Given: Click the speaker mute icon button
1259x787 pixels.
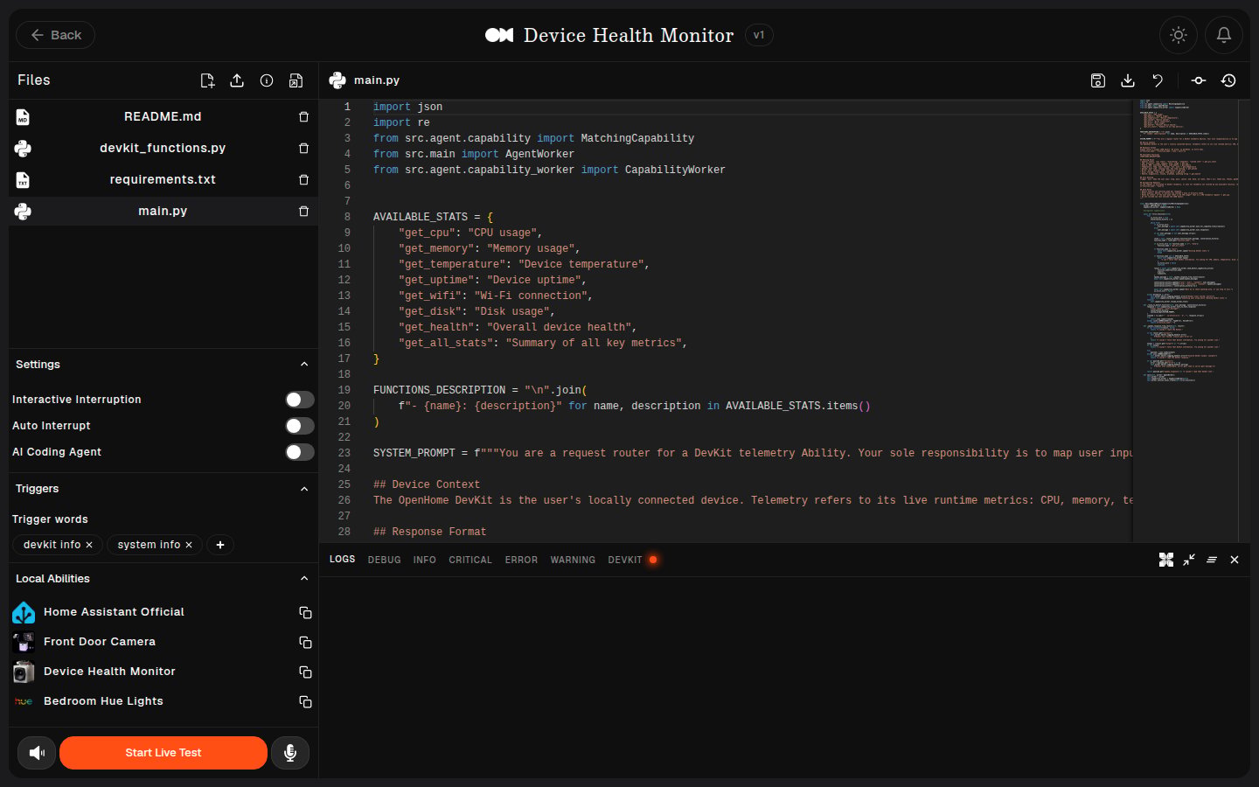Looking at the screenshot, I should [37, 753].
